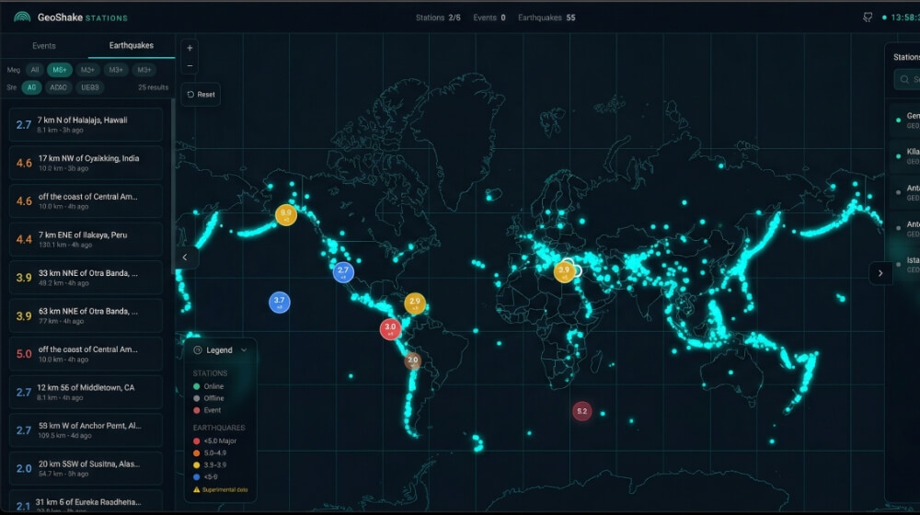
Task: Click the station search magnifier icon
Action: click(x=904, y=79)
